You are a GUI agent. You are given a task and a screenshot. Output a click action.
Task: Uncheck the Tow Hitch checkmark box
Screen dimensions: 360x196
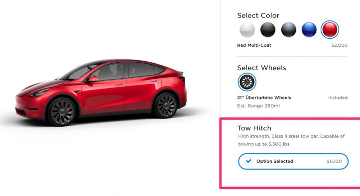click(248, 161)
